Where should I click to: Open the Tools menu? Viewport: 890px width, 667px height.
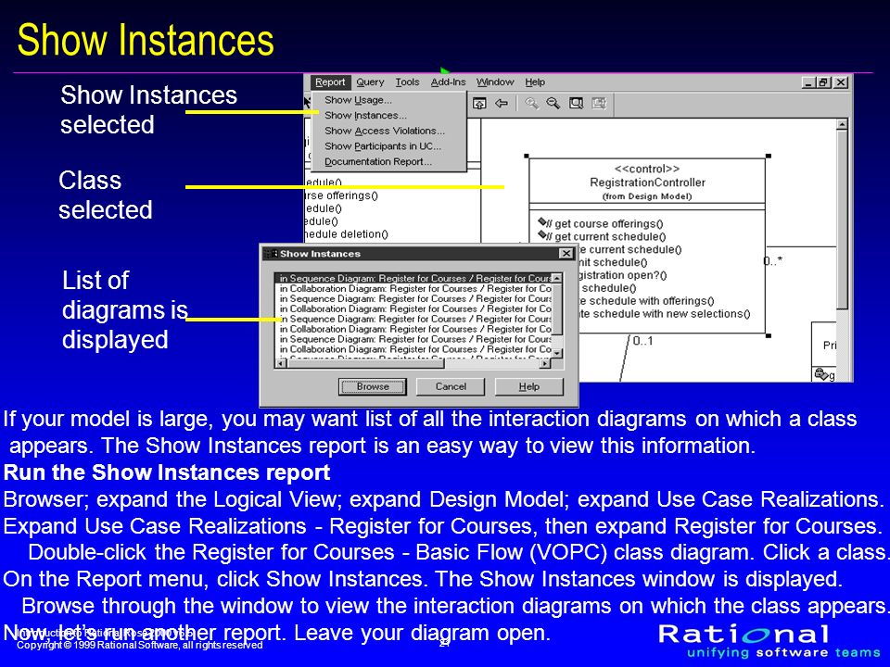click(408, 82)
